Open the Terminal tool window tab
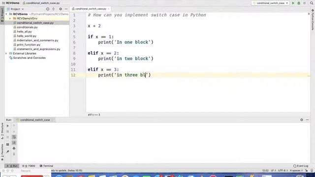The width and height of the screenshot is (315, 177). (x=46, y=166)
